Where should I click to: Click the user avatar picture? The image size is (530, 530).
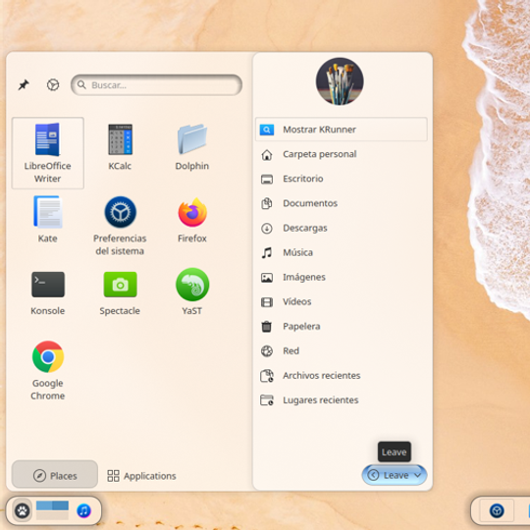(x=340, y=81)
